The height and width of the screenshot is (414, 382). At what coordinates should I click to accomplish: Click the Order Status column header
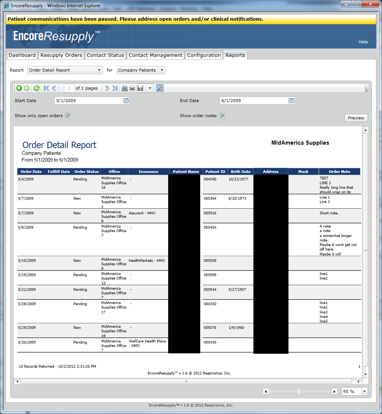86,171
